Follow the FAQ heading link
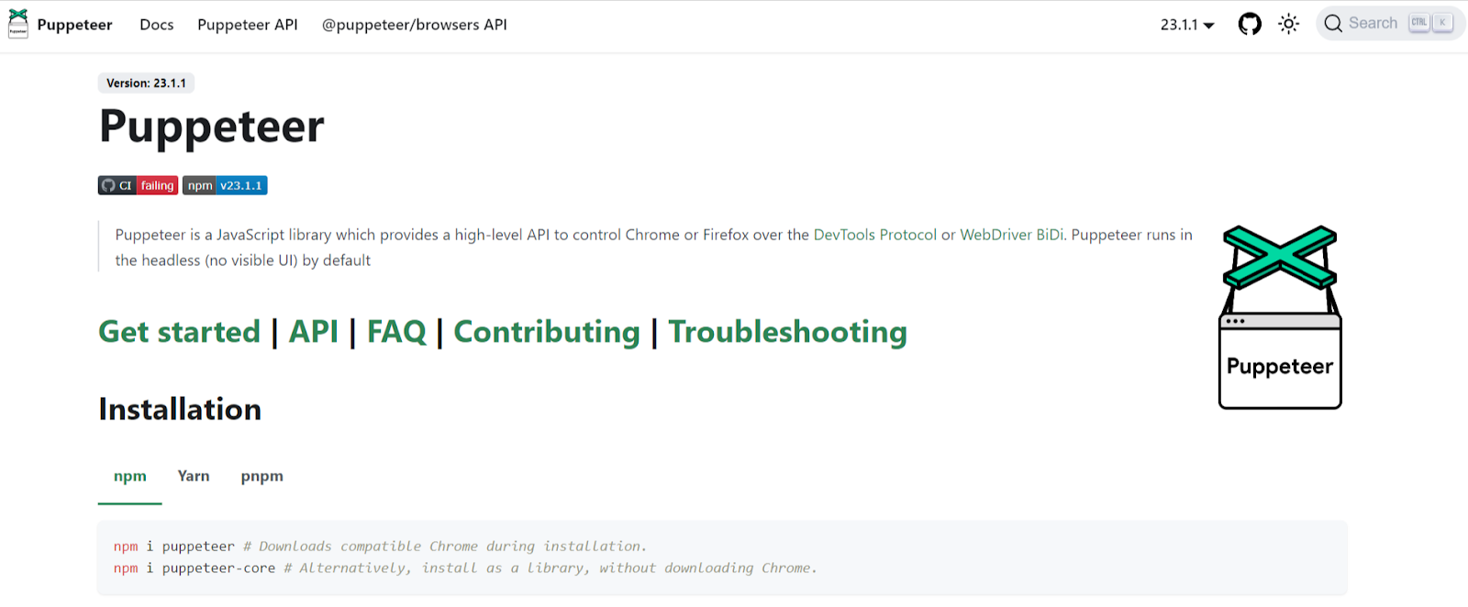 [x=396, y=332]
